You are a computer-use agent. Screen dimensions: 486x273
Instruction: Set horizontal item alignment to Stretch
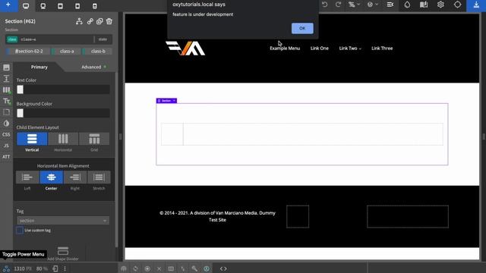(x=99, y=177)
